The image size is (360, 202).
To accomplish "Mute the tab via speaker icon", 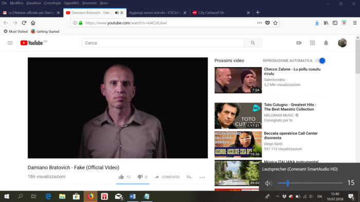I will 117,13.
